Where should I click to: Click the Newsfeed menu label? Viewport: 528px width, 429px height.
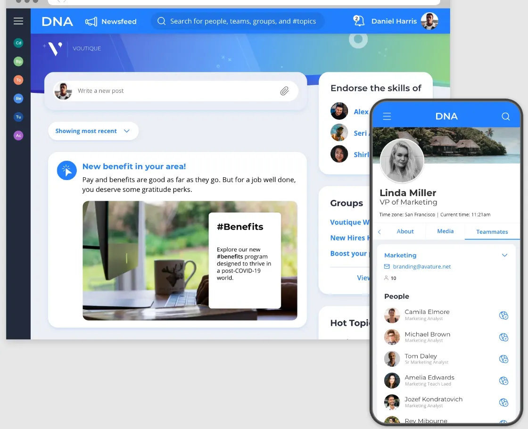(x=119, y=22)
